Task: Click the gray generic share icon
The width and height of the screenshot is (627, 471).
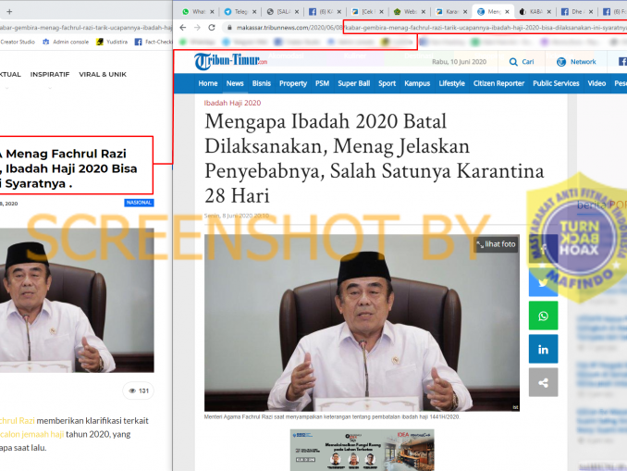Action: point(543,383)
